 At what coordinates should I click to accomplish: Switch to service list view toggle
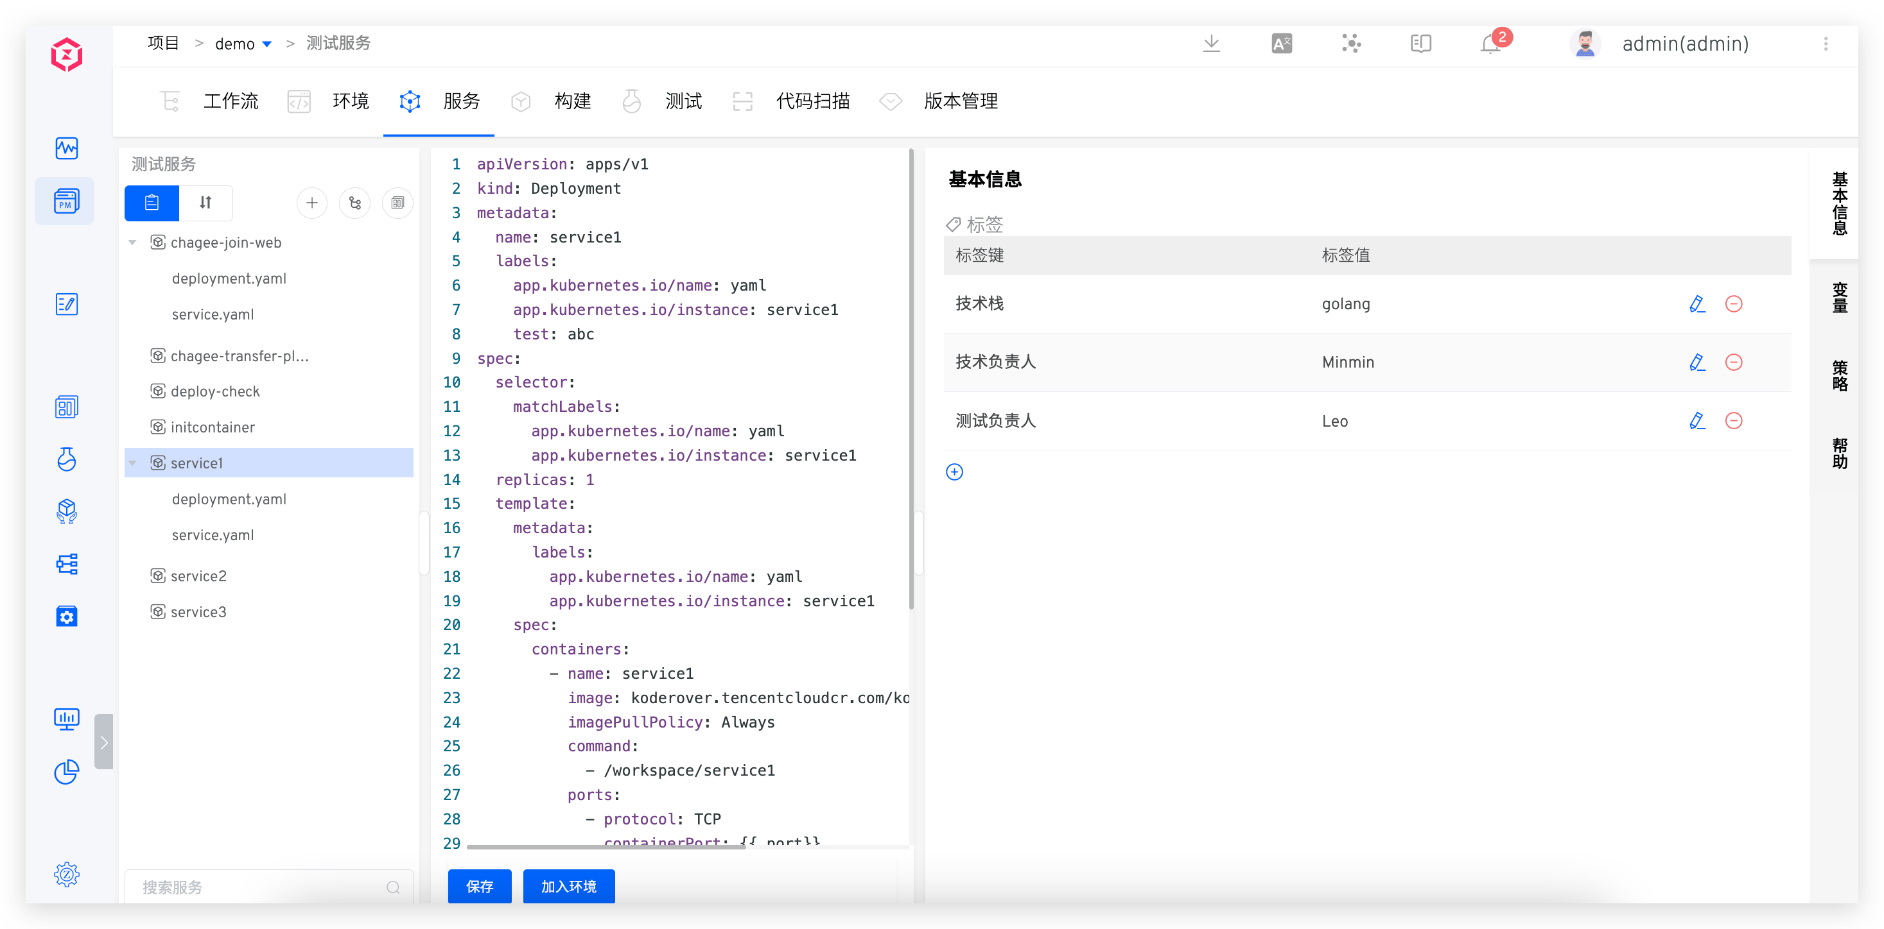152,203
